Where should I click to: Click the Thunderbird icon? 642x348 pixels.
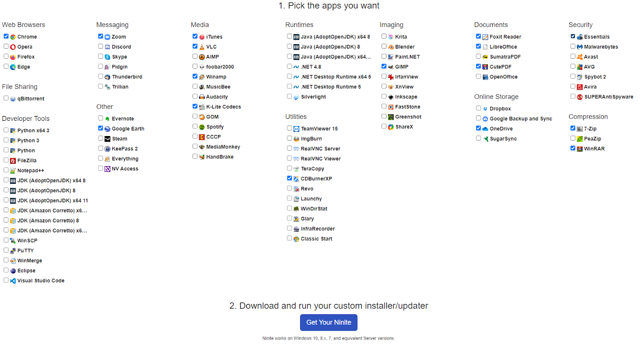coord(107,77)
